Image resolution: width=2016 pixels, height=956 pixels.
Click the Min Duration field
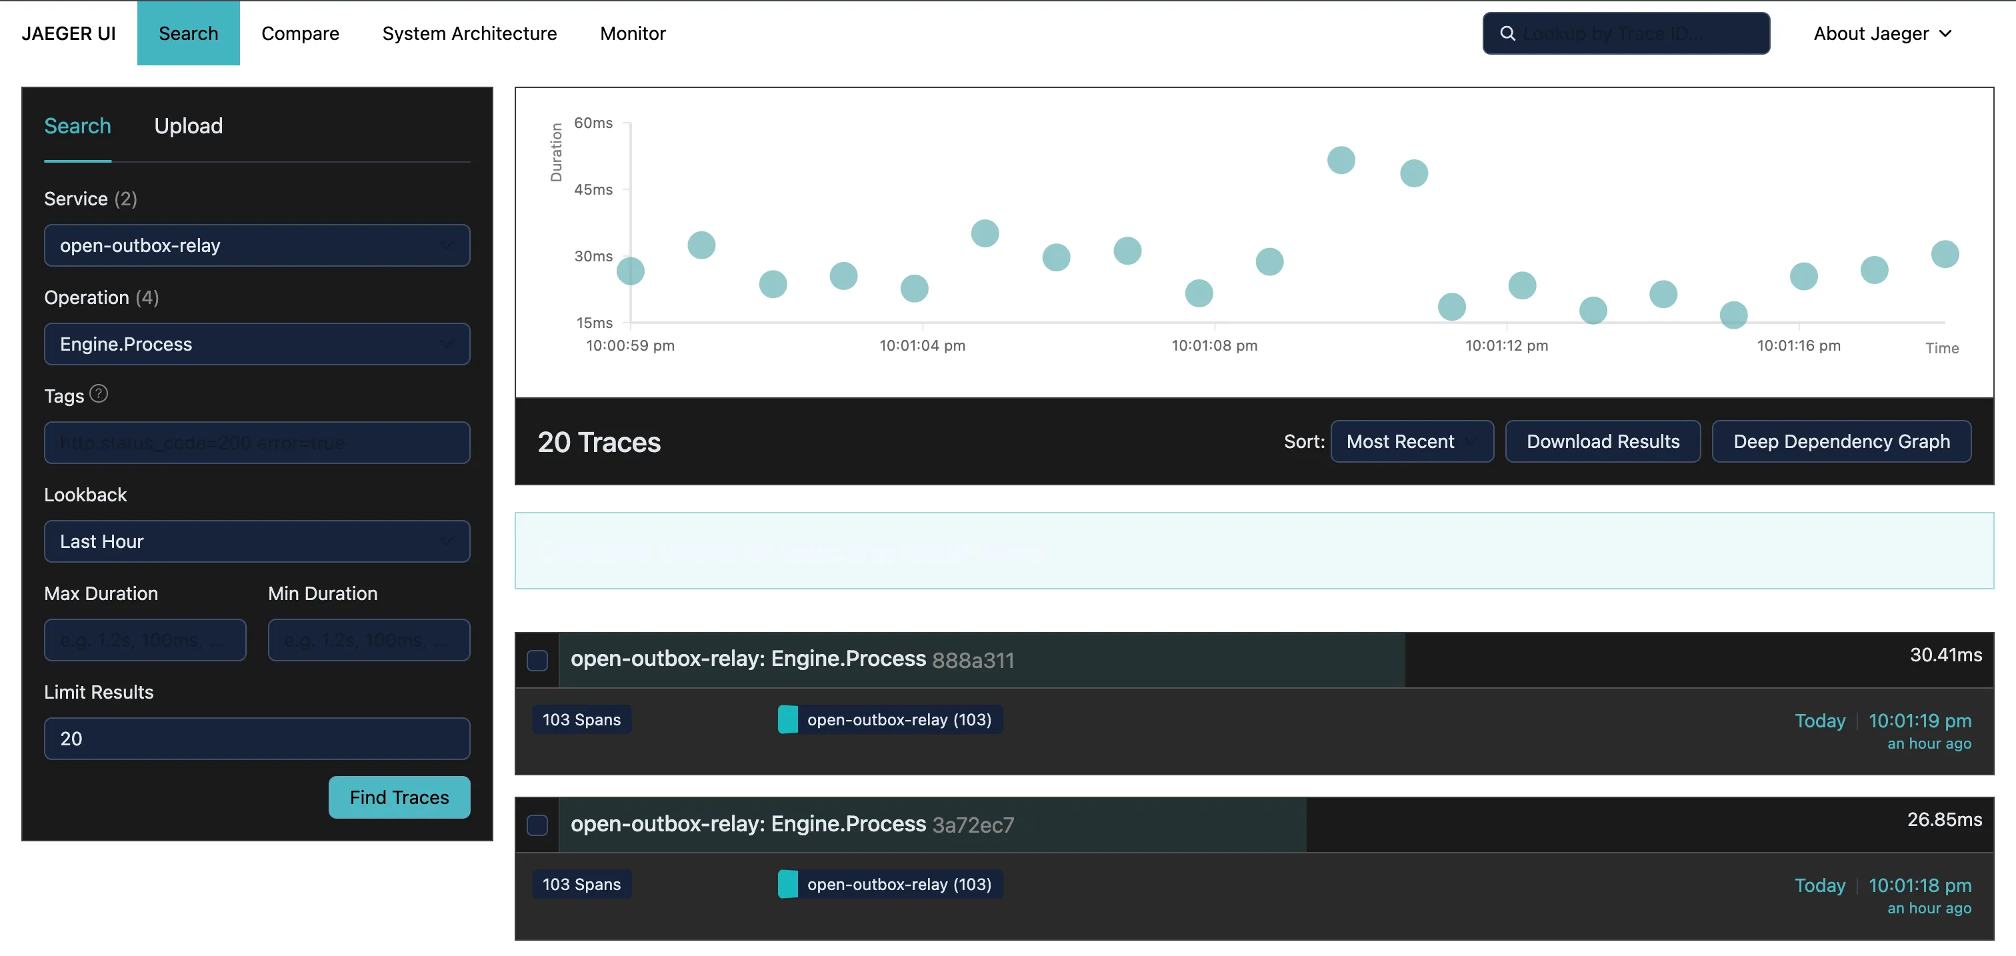(369, 640)
